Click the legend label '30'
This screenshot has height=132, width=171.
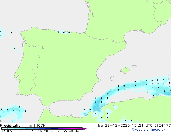59,131
